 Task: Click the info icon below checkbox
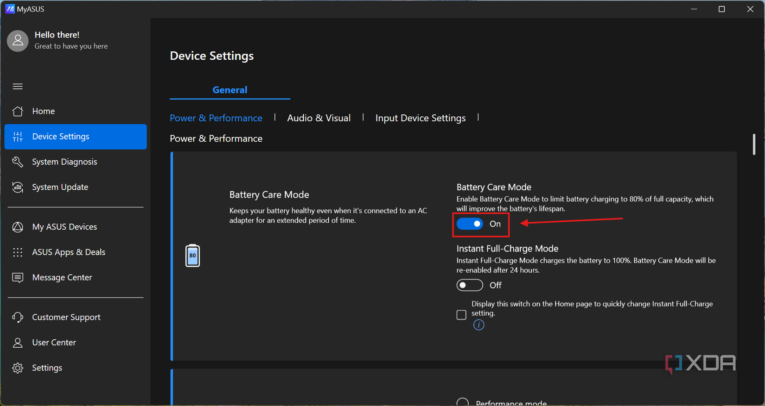(478, 325)
